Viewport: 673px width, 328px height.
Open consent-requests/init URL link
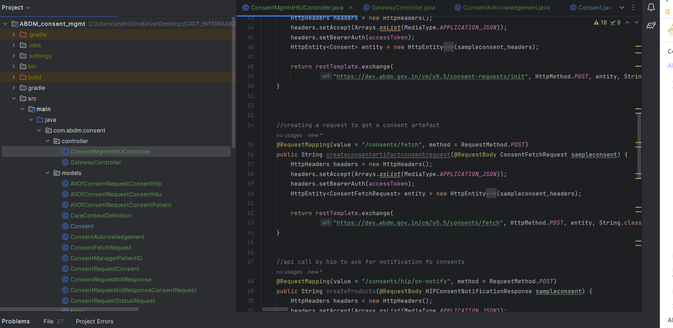coord(430,77)
